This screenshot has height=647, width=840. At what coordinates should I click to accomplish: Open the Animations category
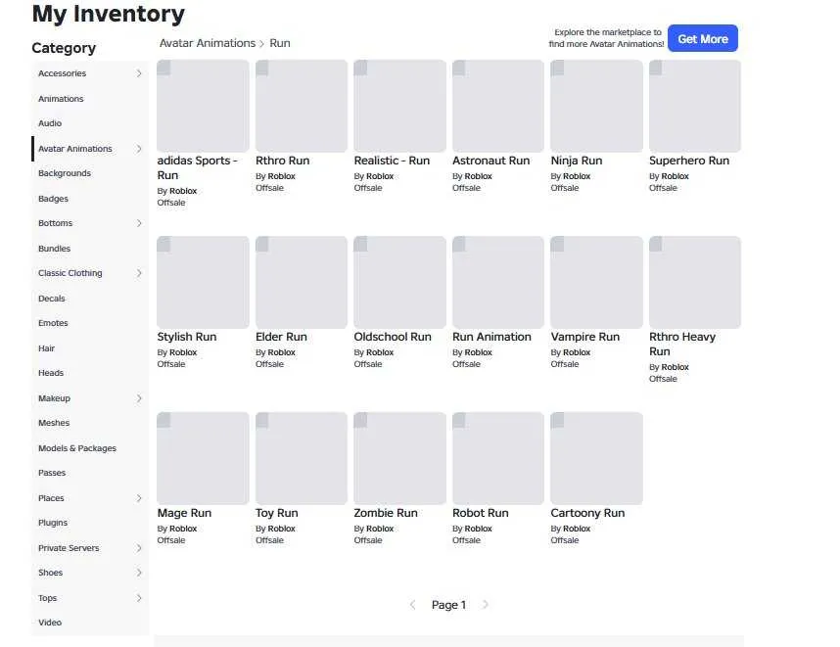(61, 99)
